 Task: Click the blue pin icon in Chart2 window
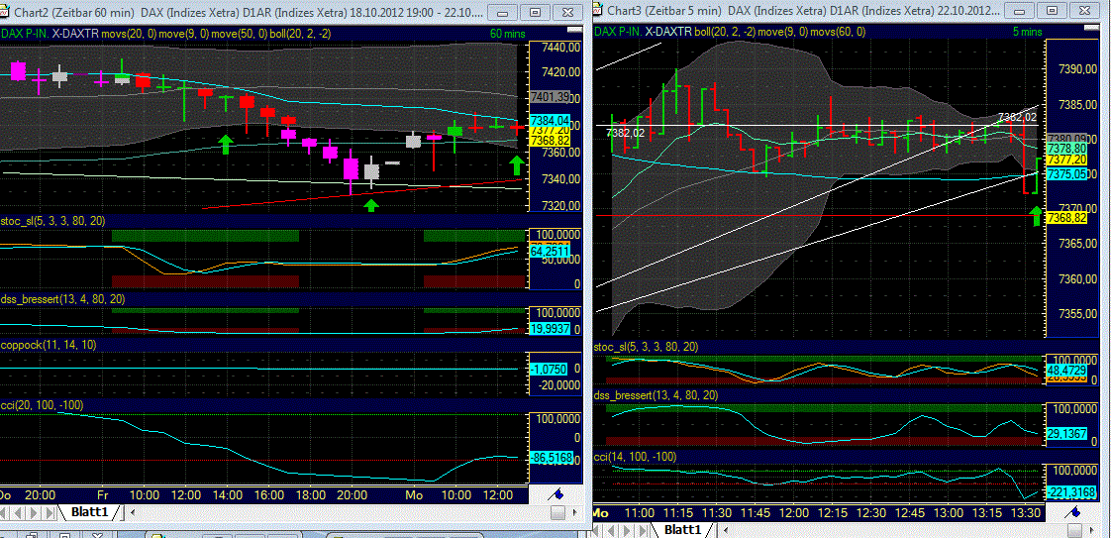[555, 494]
